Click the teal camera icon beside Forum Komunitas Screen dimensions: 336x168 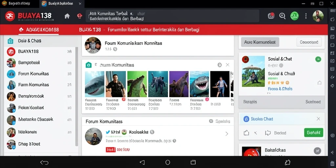tap(89, 65)
